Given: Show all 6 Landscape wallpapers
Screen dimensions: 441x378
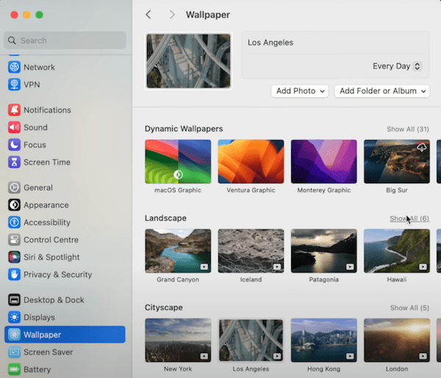Looking at the screenshot, I should pyautogui.click(x=409, y=219).
